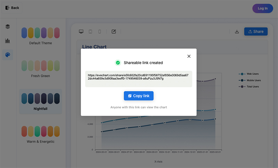The height and width of the screenshot is (168, 278).
Task: Select the Default Theme palette
Action: [x=41, y=36]
